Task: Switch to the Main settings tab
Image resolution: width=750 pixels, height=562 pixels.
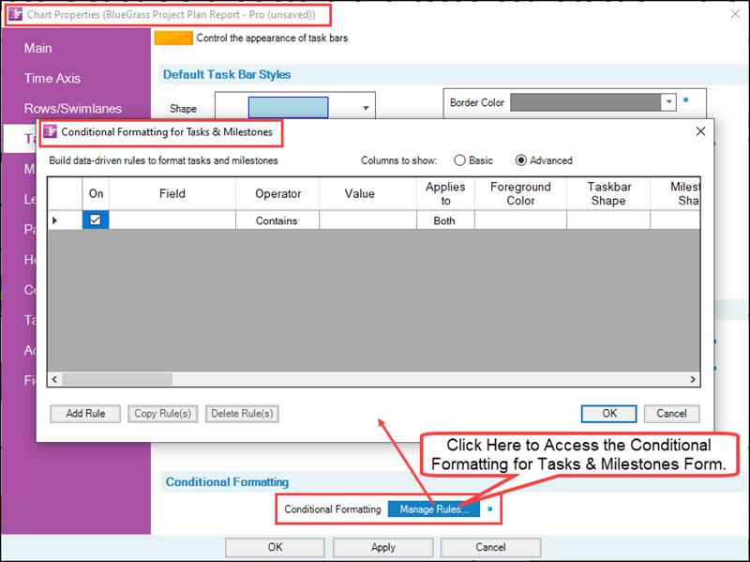Action: pyautogui.click(x=37, y=48)
